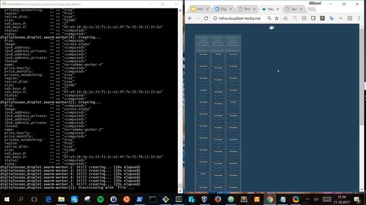The height and width of the screenshot is (205, 366).
Task: Click the terminal line swarm-worker[4]: Creating...
Action: pyautogui.click(x=51, y=37)
